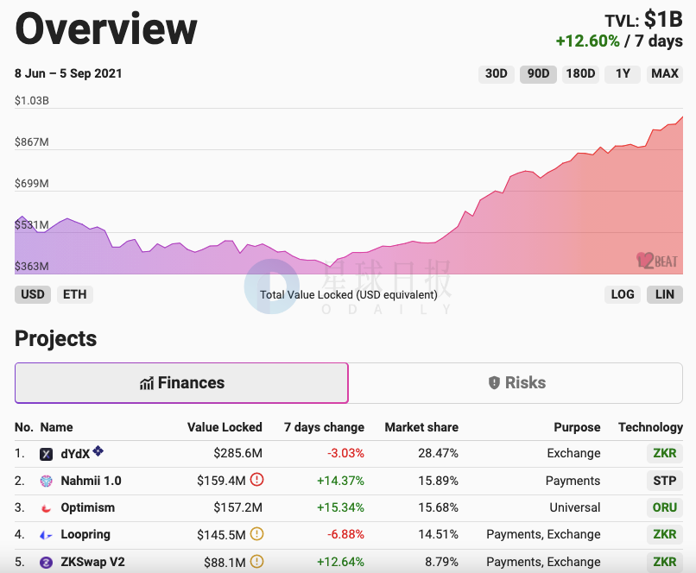Click the ORU badge in Optimism row
The image size is (696, 573).
(x=665, y=507)
